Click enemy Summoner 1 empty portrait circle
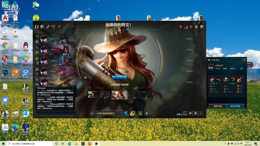The width and height of the screenshot is (260, 146). point(199,39)
